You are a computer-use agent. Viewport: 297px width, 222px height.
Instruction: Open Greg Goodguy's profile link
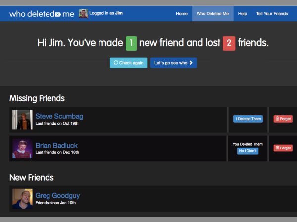tap(57, 196)
